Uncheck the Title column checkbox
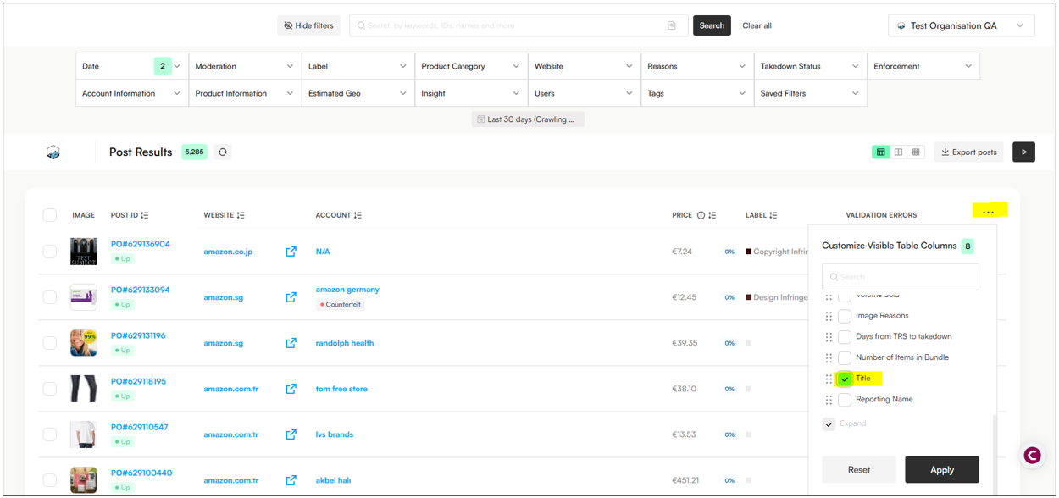This screenshot has height=498, width=1059. coord(845,379)
